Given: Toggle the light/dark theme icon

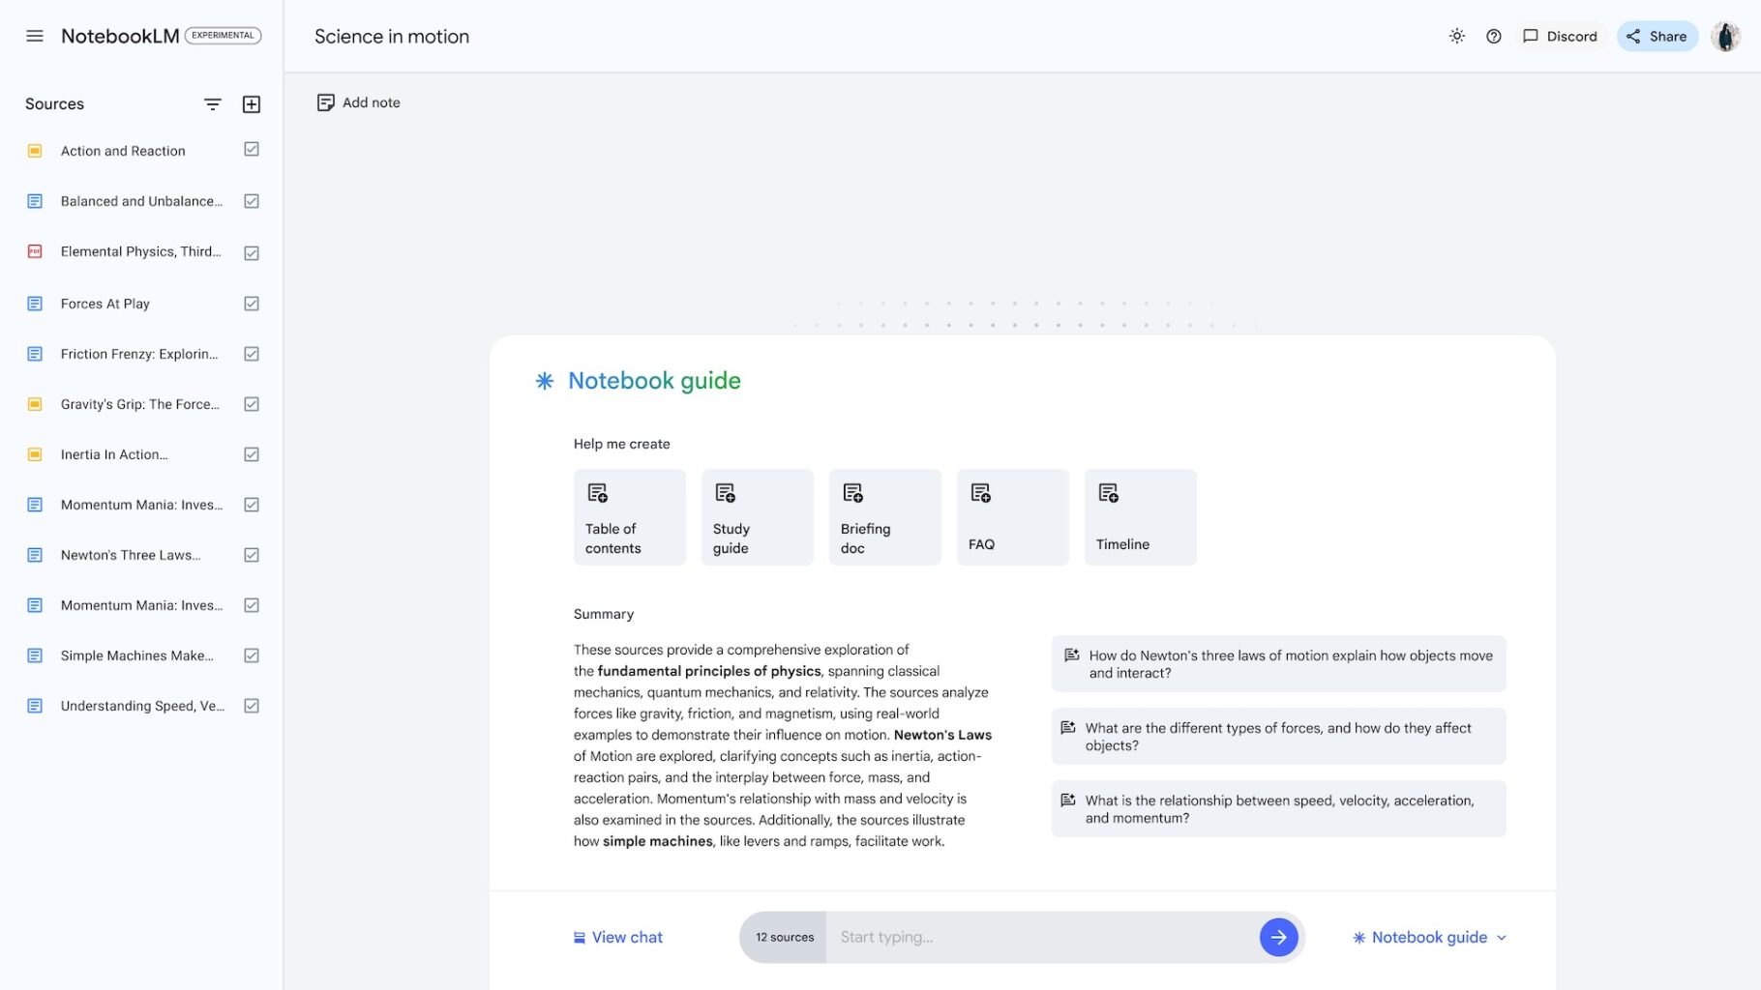Looking at the screenshot, I should click(x=1456, y=36).
